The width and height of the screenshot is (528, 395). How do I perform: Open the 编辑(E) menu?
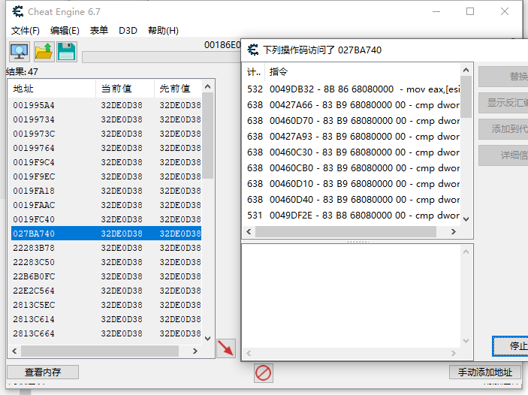tap(65, 31)
